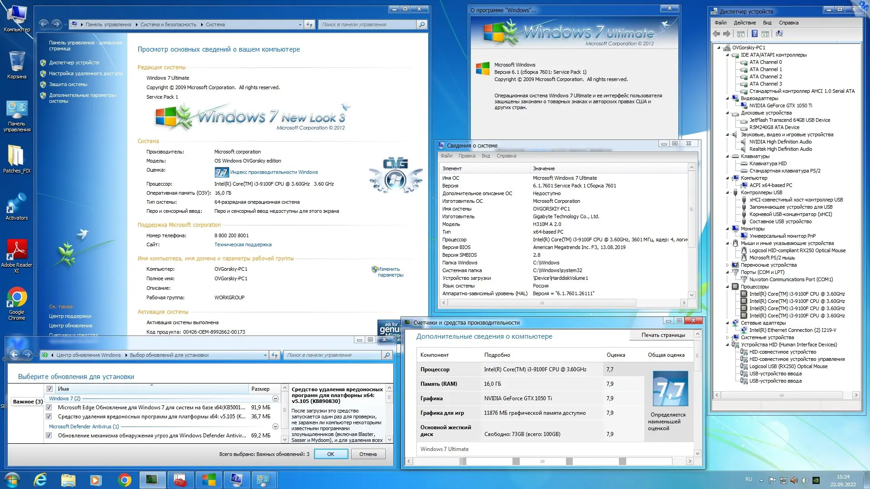The image size is (870, 489).
Task: Click Internet Explorer icon in taskbar
Action: [40, 479]
